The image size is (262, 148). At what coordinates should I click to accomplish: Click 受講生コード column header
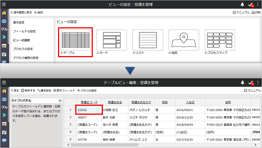point(89,102)
